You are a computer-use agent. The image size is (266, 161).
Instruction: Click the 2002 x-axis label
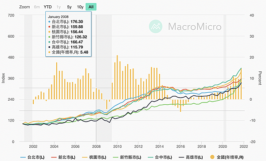[33, 146]
